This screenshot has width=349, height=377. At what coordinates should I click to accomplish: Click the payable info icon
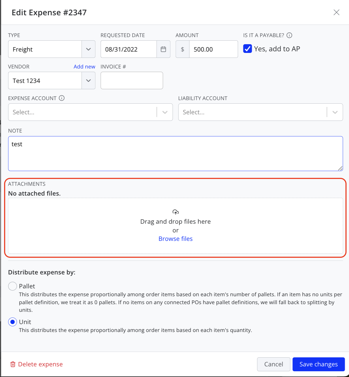[x=290, y=35]
